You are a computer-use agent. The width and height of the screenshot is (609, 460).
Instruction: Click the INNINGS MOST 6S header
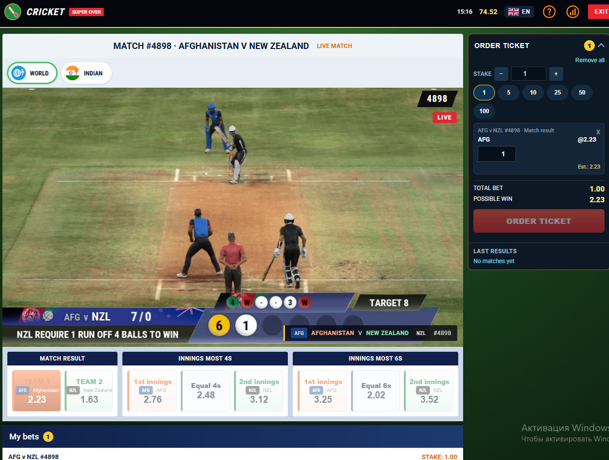point(375,359)
